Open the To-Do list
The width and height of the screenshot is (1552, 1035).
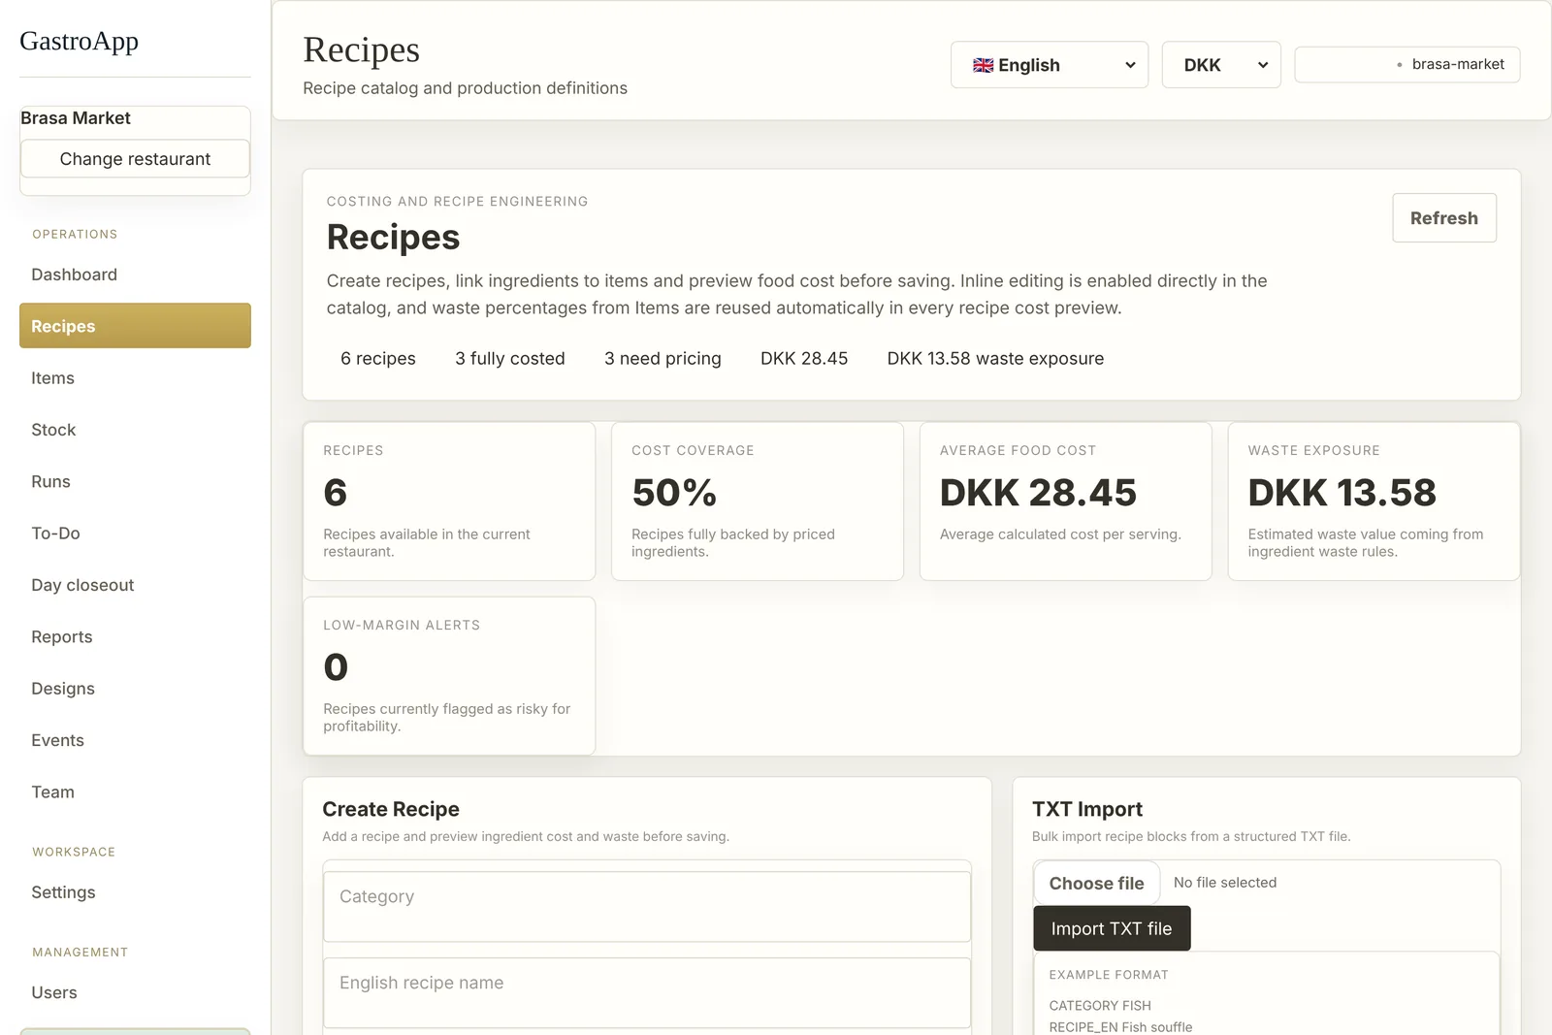pyautogui.click(x=135, y=534)
